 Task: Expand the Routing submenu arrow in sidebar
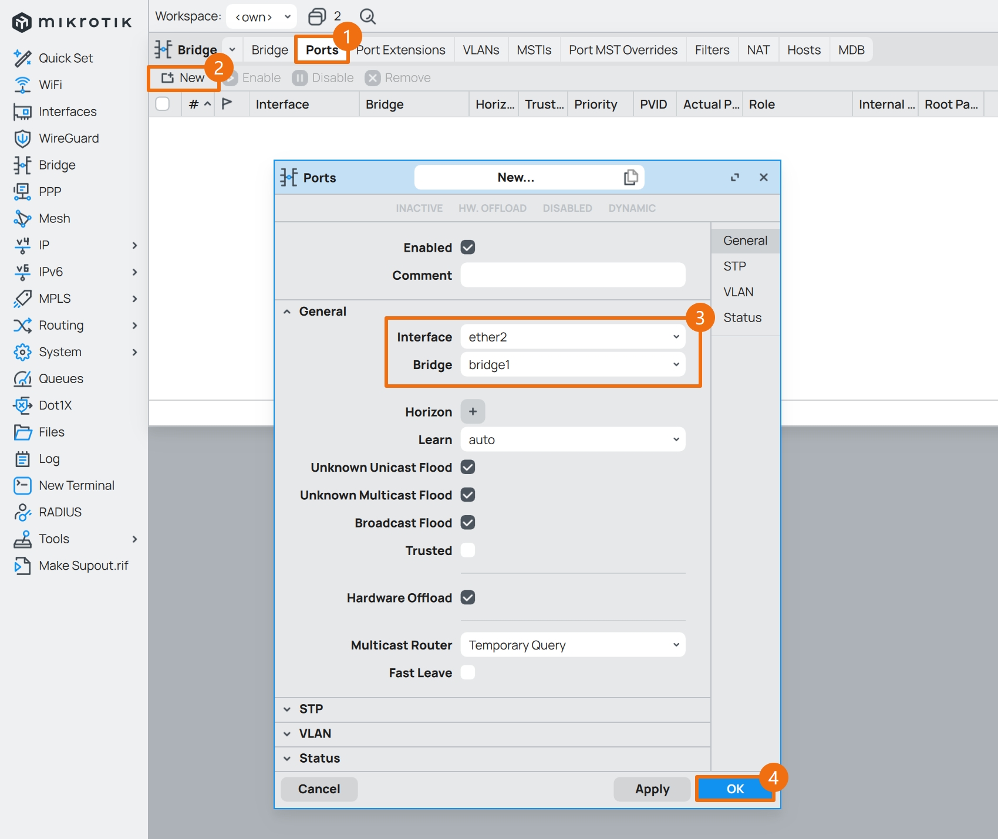tap(134, 325)
